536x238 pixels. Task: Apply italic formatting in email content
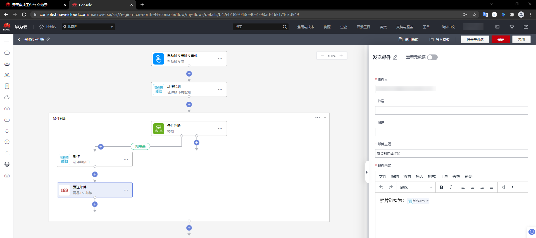(x=451, y=187)
